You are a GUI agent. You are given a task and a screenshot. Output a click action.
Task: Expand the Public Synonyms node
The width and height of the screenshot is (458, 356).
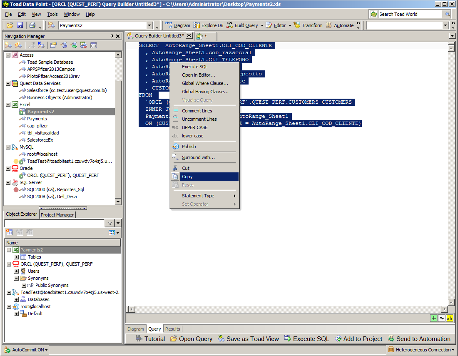tap(24, 286)
